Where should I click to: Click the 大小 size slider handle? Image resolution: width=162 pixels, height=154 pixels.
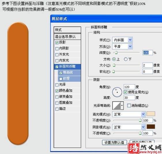click(x=114, y=65)
